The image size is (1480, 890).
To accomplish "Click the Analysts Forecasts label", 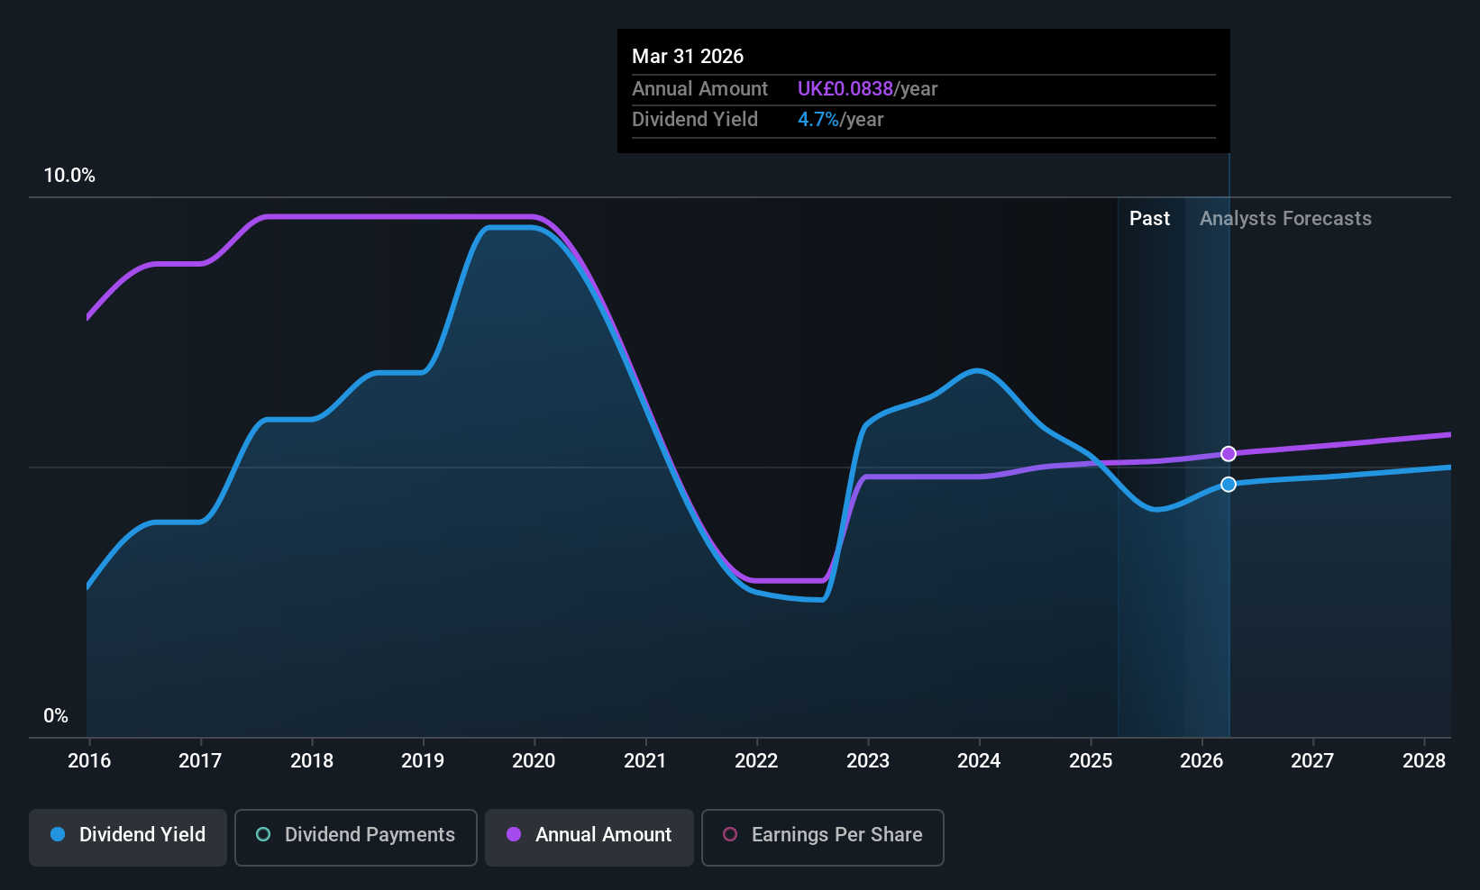I will pyautogui.click(x=1285, y=219).
